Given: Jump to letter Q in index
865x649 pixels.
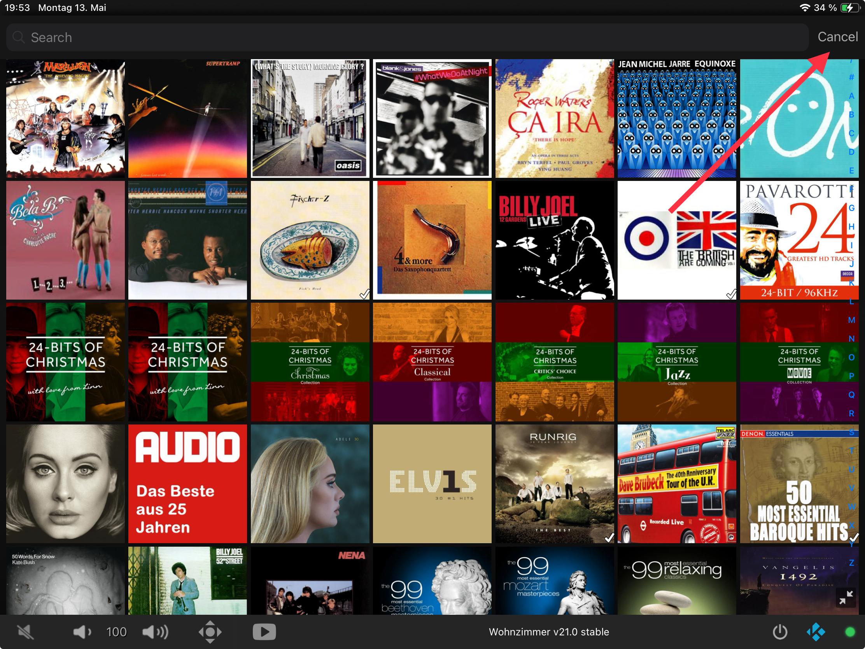Looking at the screenshot, I should click(851, 395).
